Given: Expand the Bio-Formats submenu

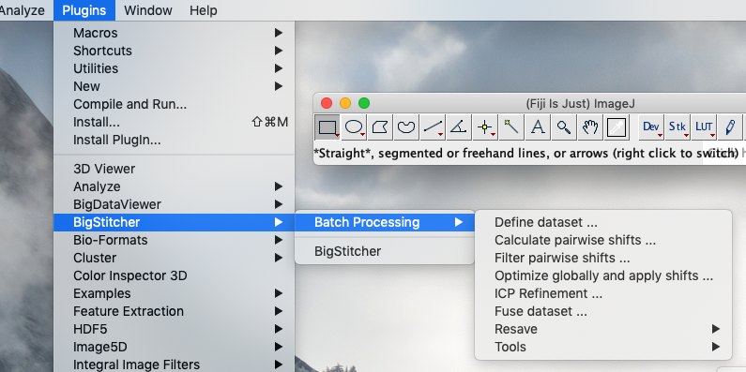Looking at the screenshot, I should point(175,240).
